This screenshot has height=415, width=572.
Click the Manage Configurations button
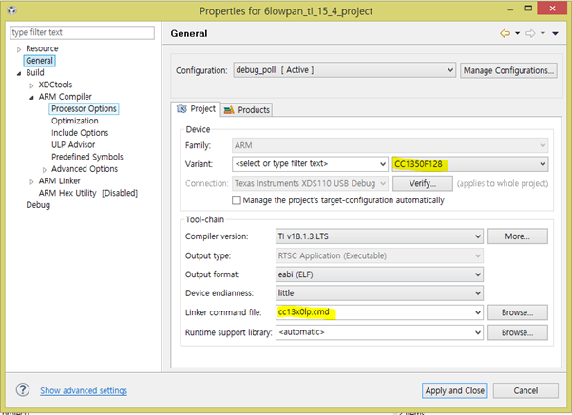508,70
